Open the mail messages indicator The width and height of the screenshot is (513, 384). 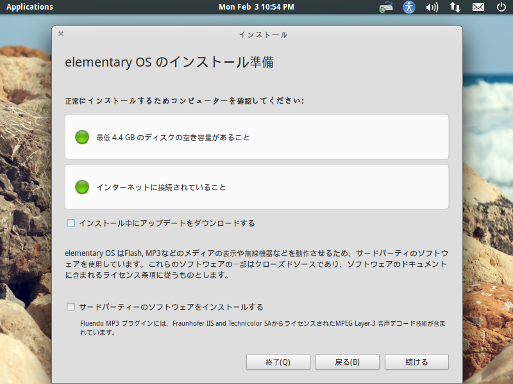(x=478, y=7)
